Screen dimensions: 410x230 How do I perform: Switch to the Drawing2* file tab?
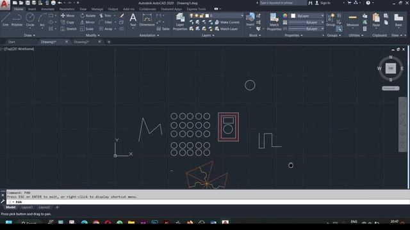point(81,42)
